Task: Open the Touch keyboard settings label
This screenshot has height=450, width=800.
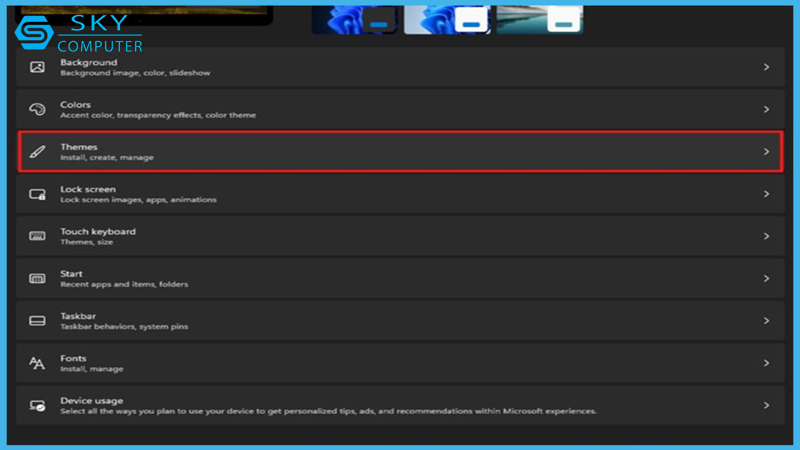Action: 97,232
